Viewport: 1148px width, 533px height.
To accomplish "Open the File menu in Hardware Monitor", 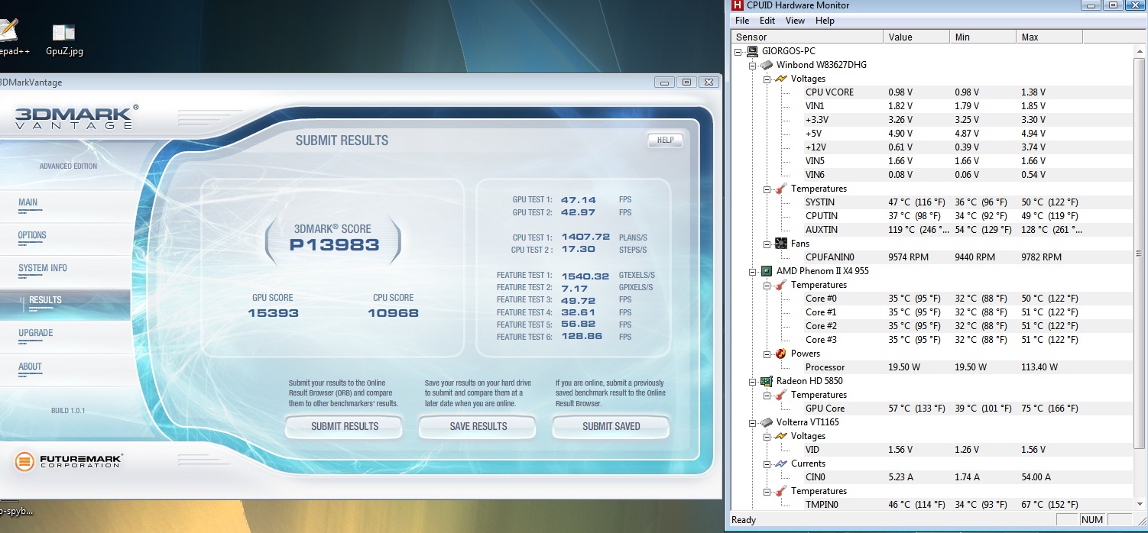I will [742, 21].
